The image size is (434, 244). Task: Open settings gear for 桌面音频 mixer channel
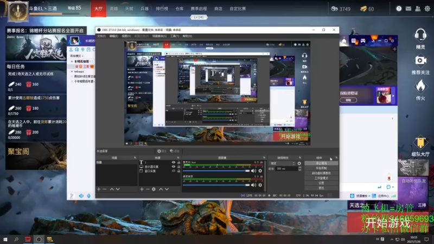tap(260, 185)
